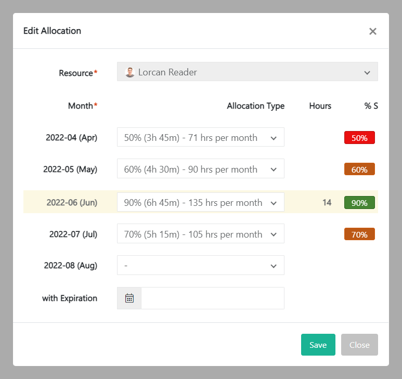Click the orange 60% badge
This screenshot has width=402, height=379.
tap(359, 169)
